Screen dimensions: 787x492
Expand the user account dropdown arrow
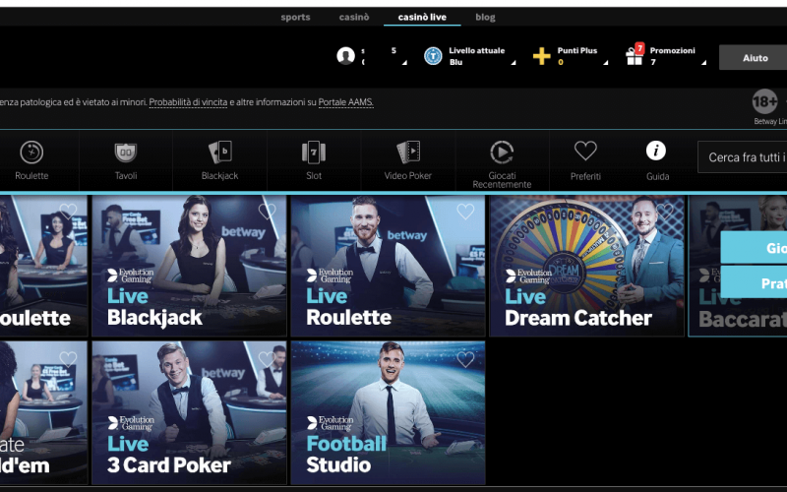pyautogui.click(x=404, y=62)
